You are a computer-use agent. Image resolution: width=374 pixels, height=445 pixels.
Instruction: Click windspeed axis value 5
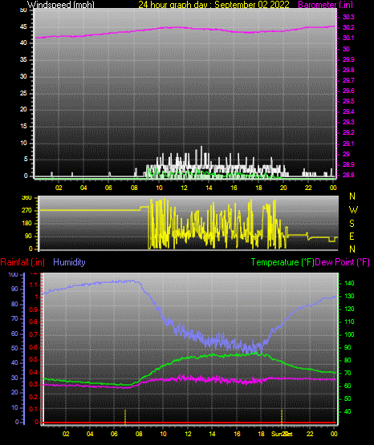pos(26,159)
